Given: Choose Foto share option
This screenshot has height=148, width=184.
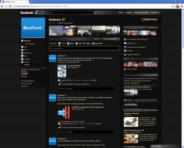Looking at the screenshot, I should (x=70, y=43).
